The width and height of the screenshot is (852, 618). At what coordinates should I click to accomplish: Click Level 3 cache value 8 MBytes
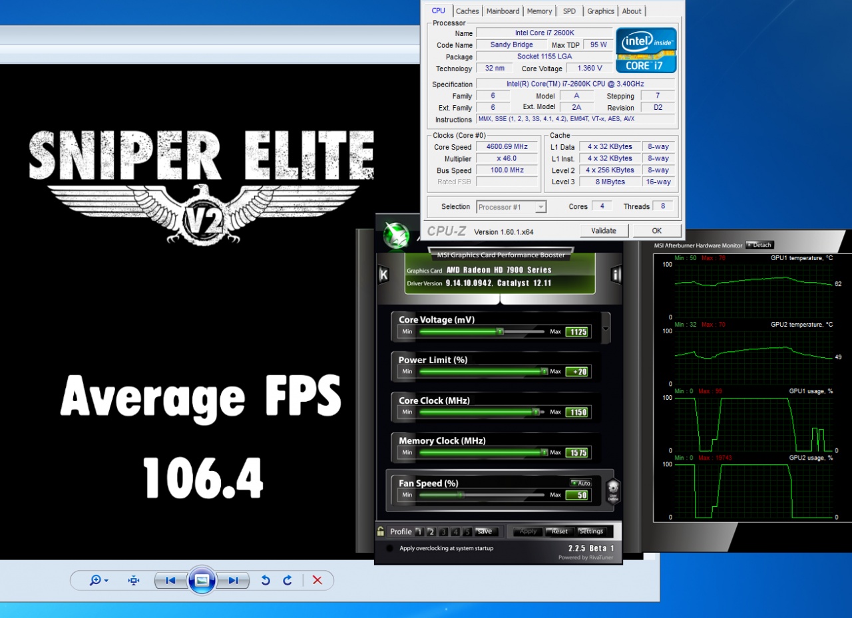[611, 182]
